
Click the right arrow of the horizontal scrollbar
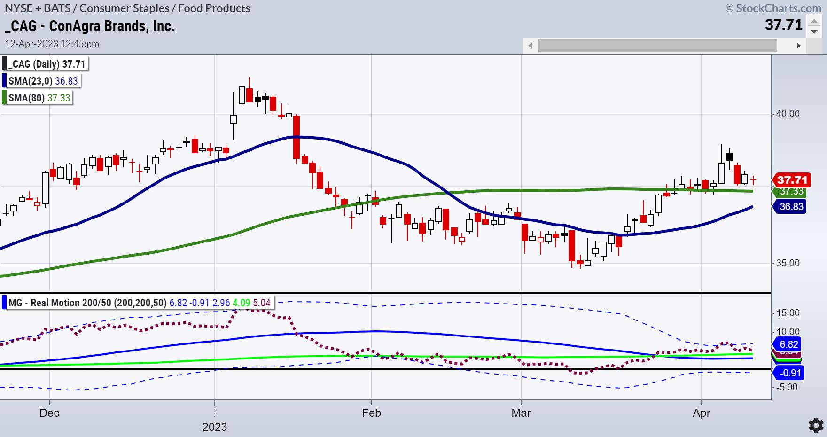pos(798,46)
